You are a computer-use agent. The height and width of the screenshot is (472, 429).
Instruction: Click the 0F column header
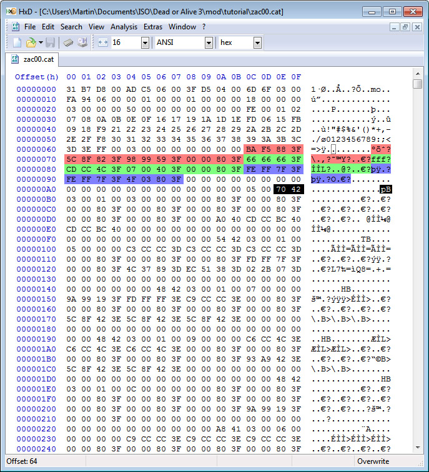[x=296, y=77]
